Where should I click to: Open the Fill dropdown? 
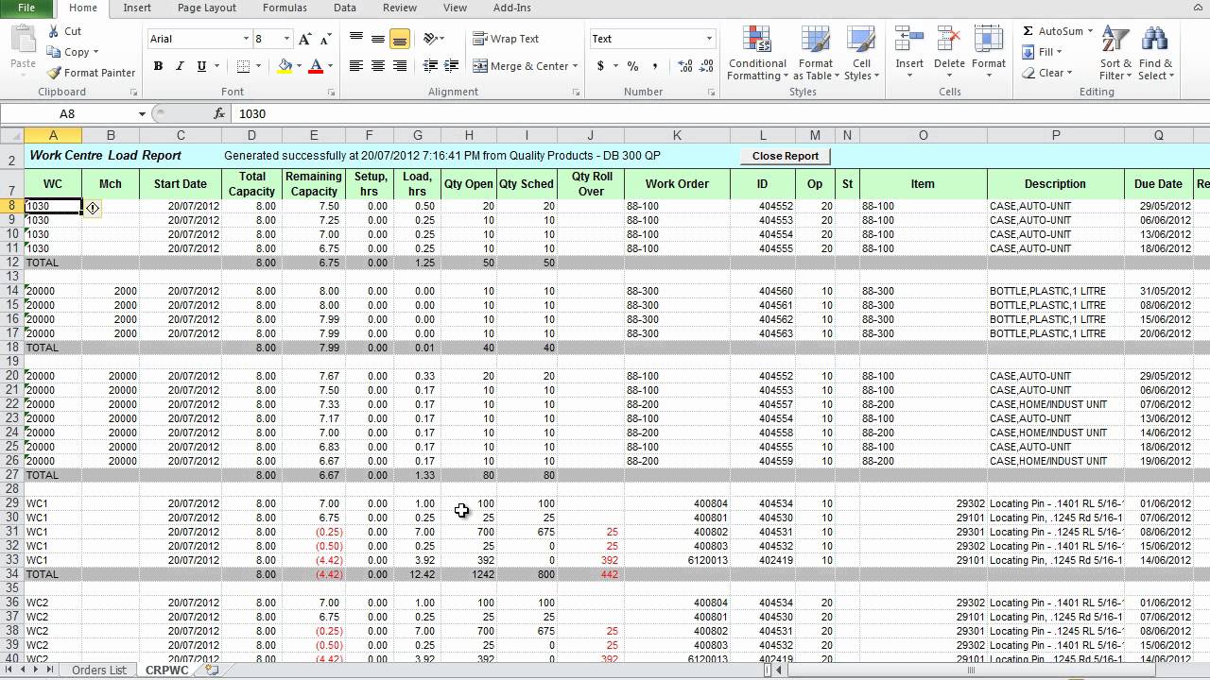point(1043,52)
